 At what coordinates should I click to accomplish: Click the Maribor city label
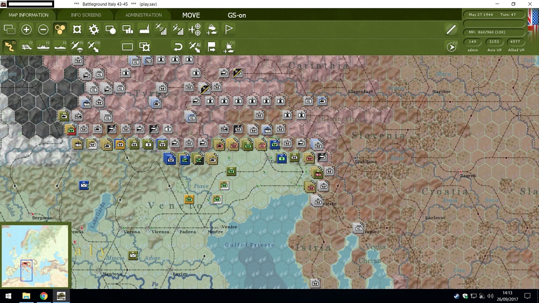click(441, 91)
